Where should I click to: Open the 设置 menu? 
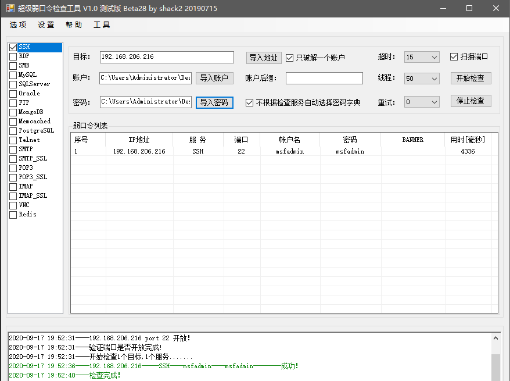pyautogui.click(x=46, y=25)
